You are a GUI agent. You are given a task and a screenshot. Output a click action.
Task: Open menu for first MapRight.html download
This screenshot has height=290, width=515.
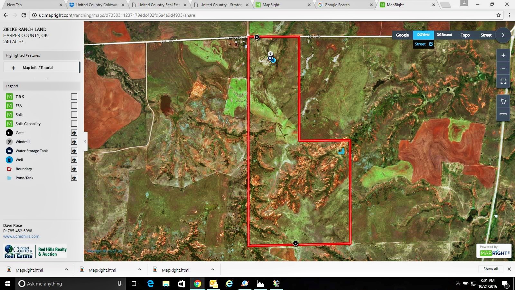pos(67,270)
